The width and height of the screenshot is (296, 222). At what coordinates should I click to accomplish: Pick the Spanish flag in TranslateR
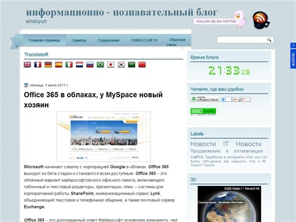[59, 65]
